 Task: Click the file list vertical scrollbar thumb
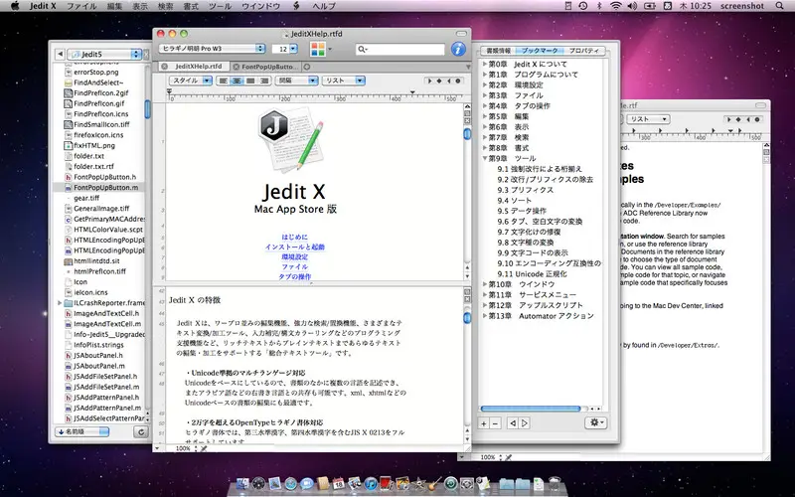147,109
